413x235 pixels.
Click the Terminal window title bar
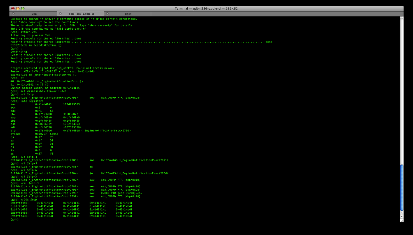coord(206,8)
